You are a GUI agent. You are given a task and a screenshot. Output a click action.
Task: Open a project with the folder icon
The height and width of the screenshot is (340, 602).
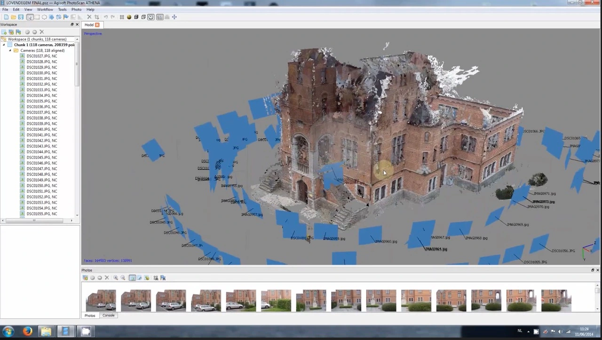tap(14, 17)
